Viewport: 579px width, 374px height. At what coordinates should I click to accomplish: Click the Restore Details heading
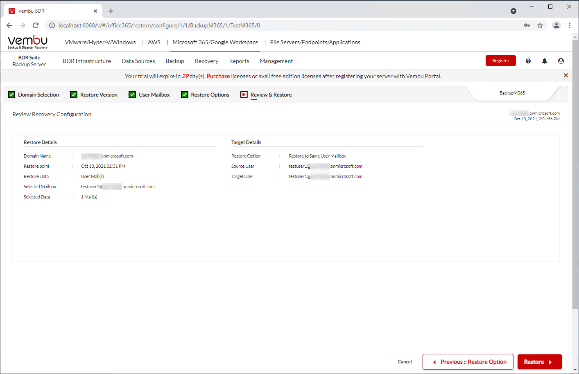coord(40,142)
